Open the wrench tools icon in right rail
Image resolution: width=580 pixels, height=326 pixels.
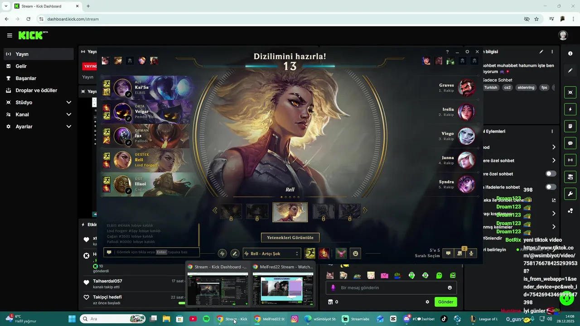570,194
